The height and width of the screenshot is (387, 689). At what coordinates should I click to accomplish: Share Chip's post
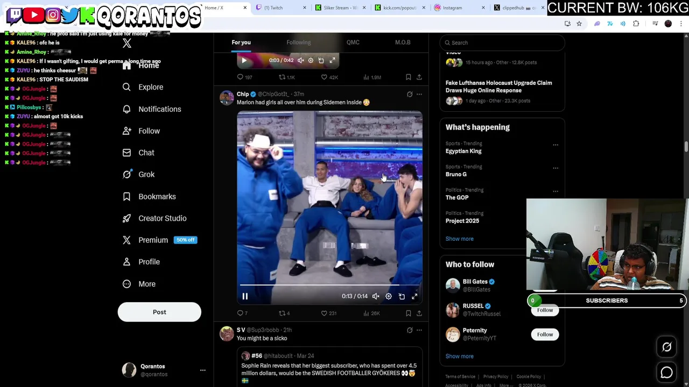[419, 313]
